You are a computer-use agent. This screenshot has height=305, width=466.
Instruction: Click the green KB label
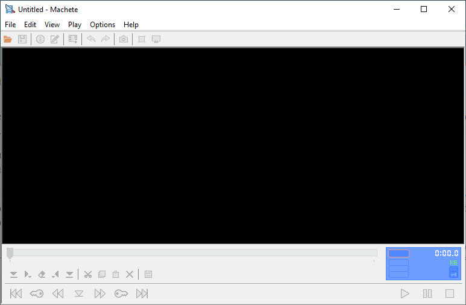point(453,262)
